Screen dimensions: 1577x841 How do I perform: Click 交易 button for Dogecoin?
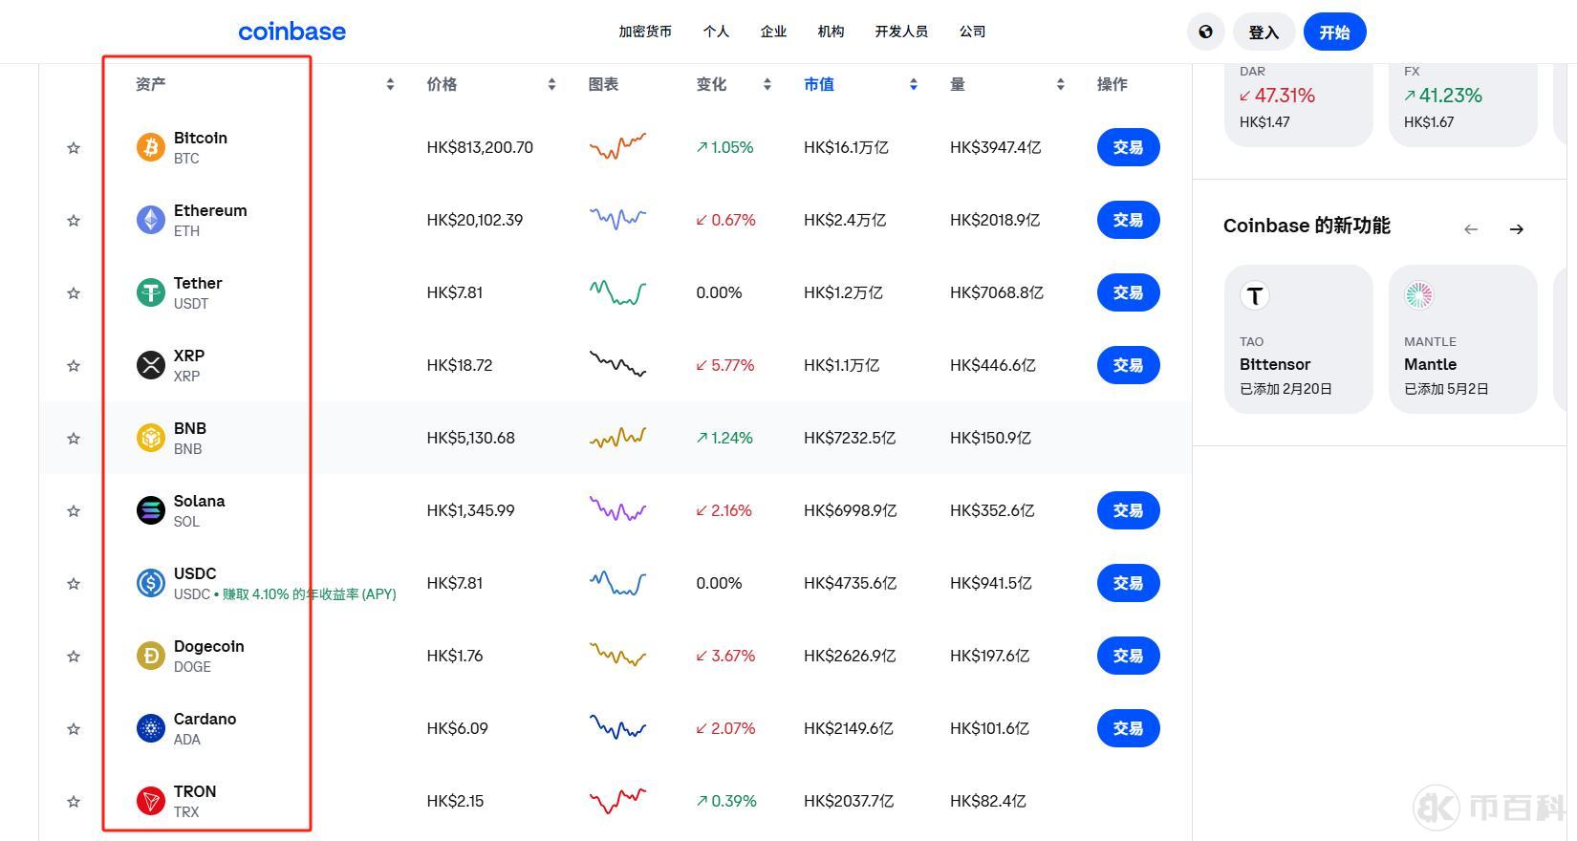1128,656
